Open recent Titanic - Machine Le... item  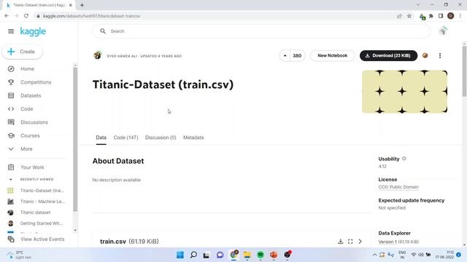42,202
